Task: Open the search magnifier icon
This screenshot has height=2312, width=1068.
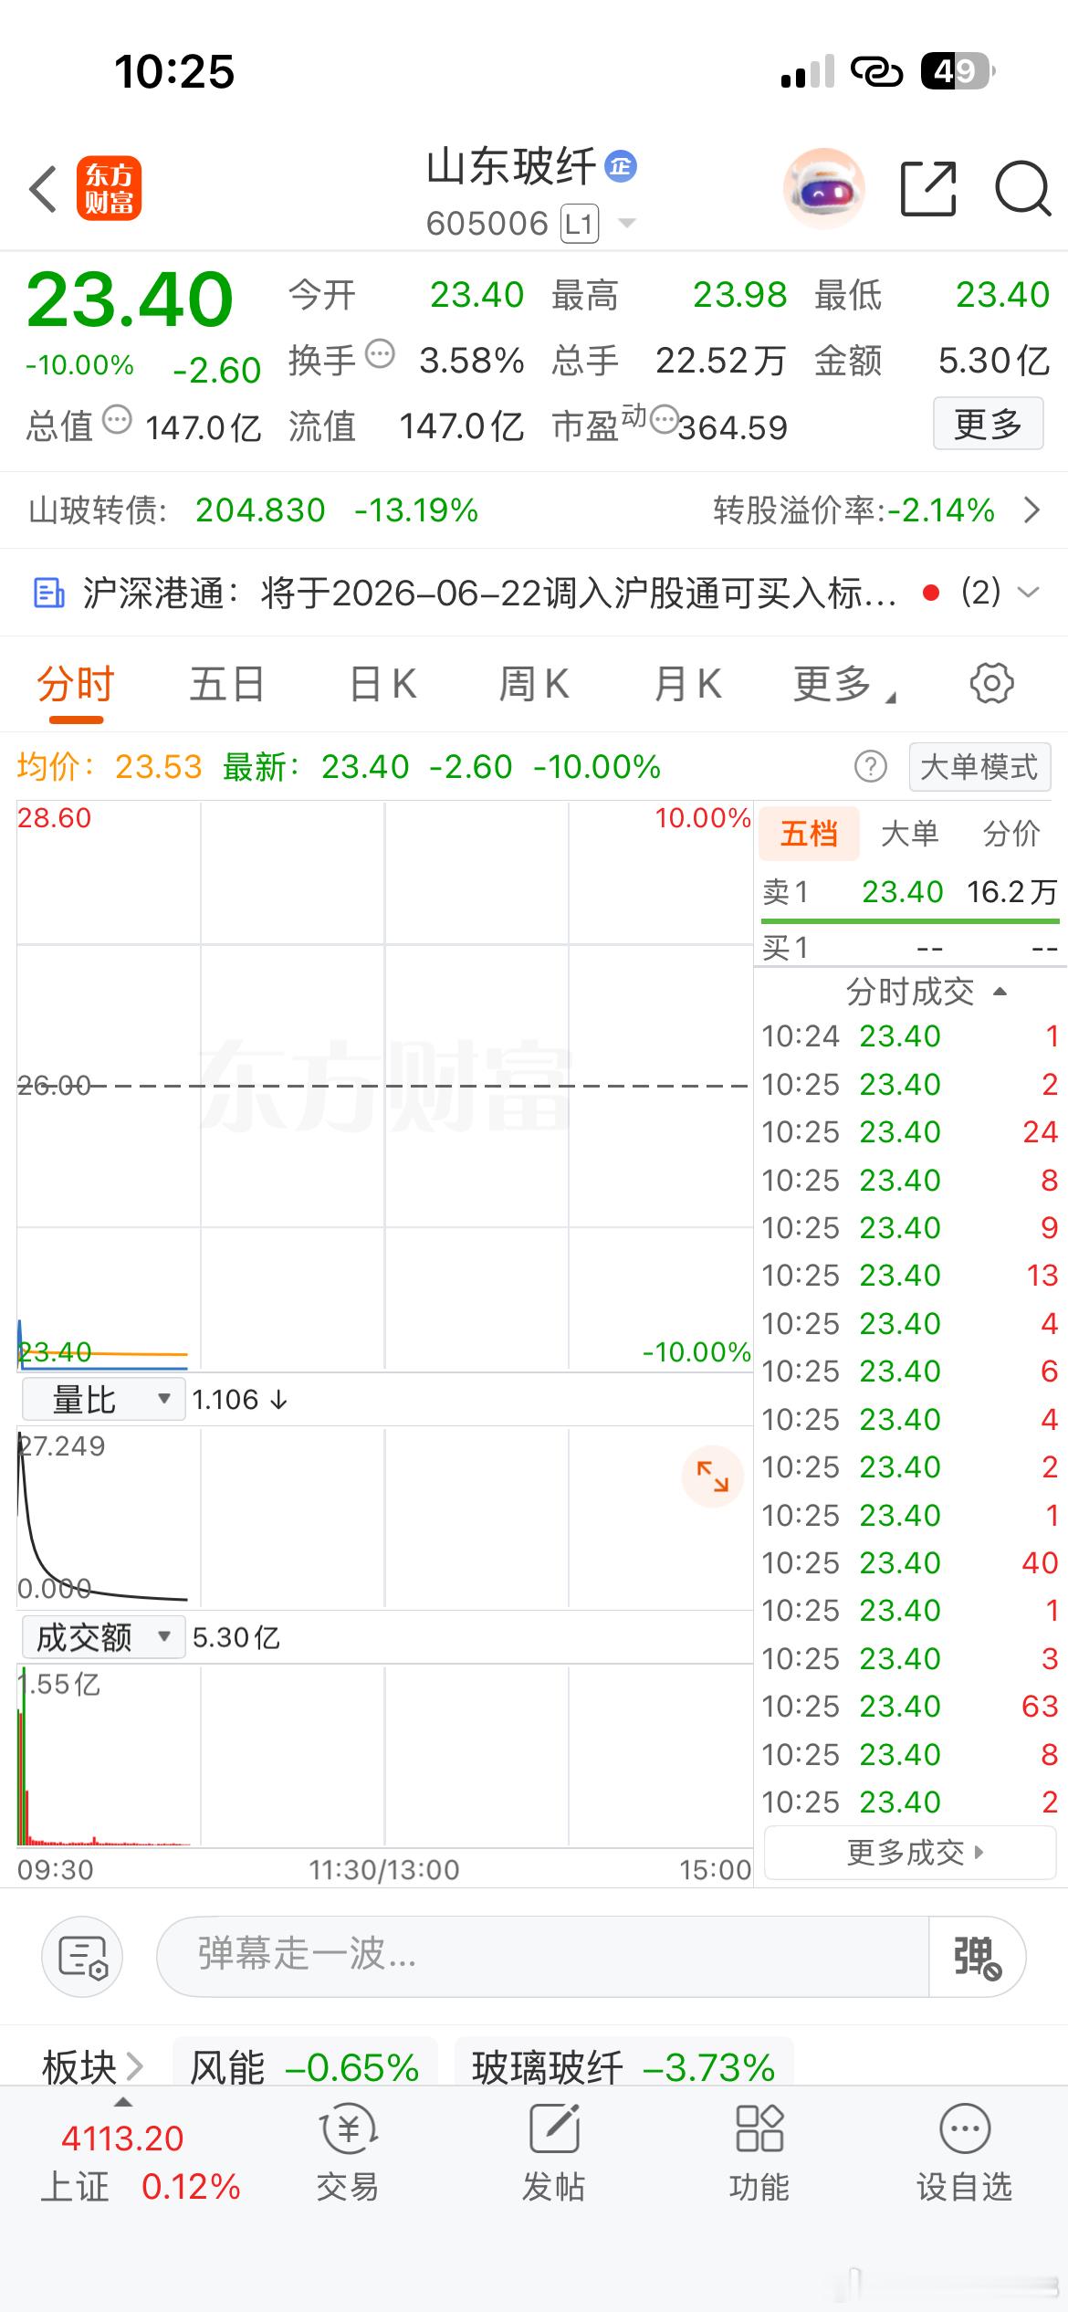Action: click(x=1022, y=189)
